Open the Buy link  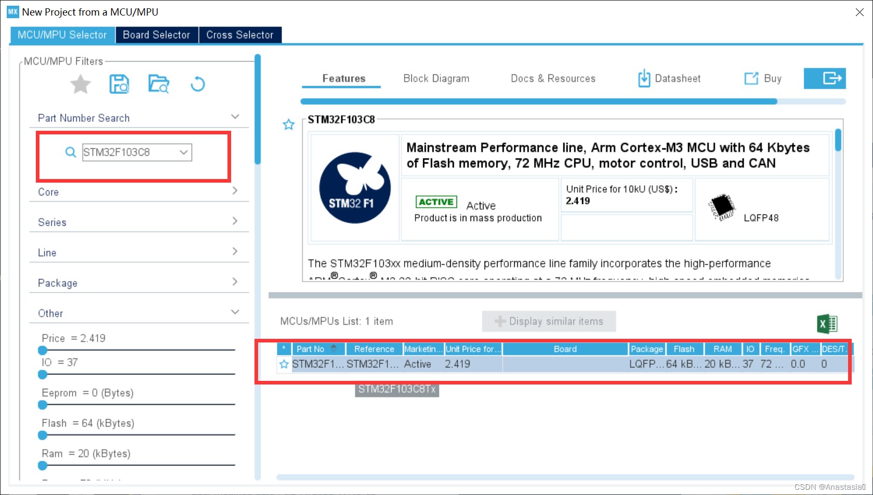click(763, 78)
